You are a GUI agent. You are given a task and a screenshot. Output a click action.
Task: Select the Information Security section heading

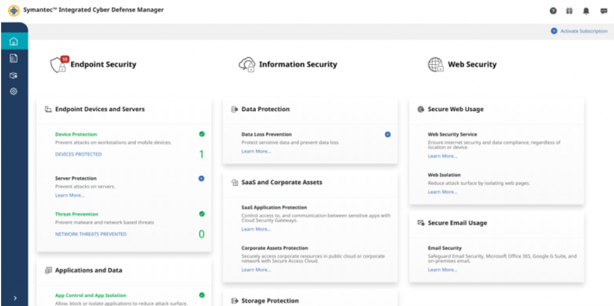pos(298,64)
